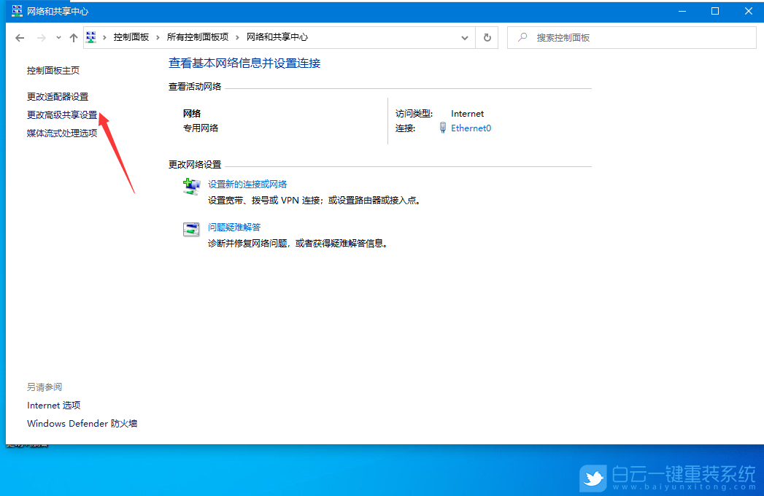The image size is (764, 496).
Task: Click the up-one-level arrow in address bar
Action: pos(73,37)
